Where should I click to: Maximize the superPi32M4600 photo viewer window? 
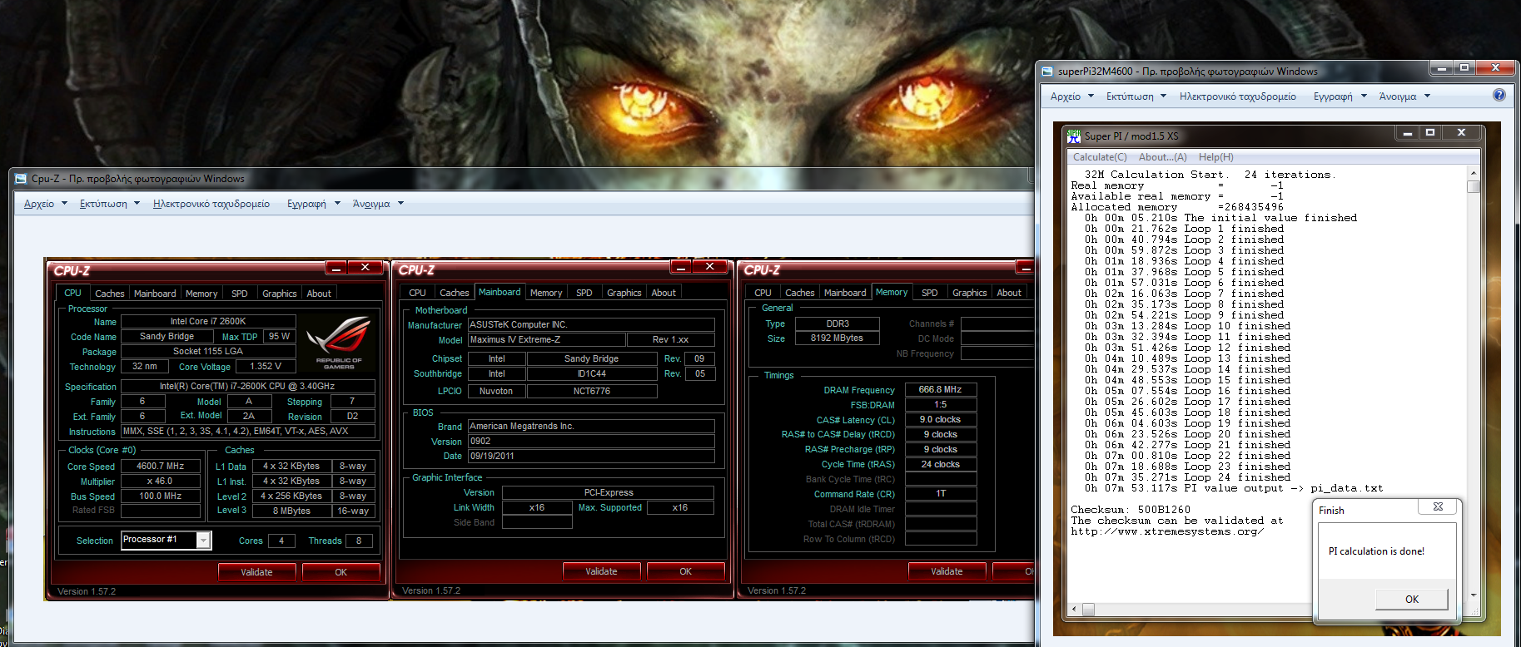tap(1464, 67)
